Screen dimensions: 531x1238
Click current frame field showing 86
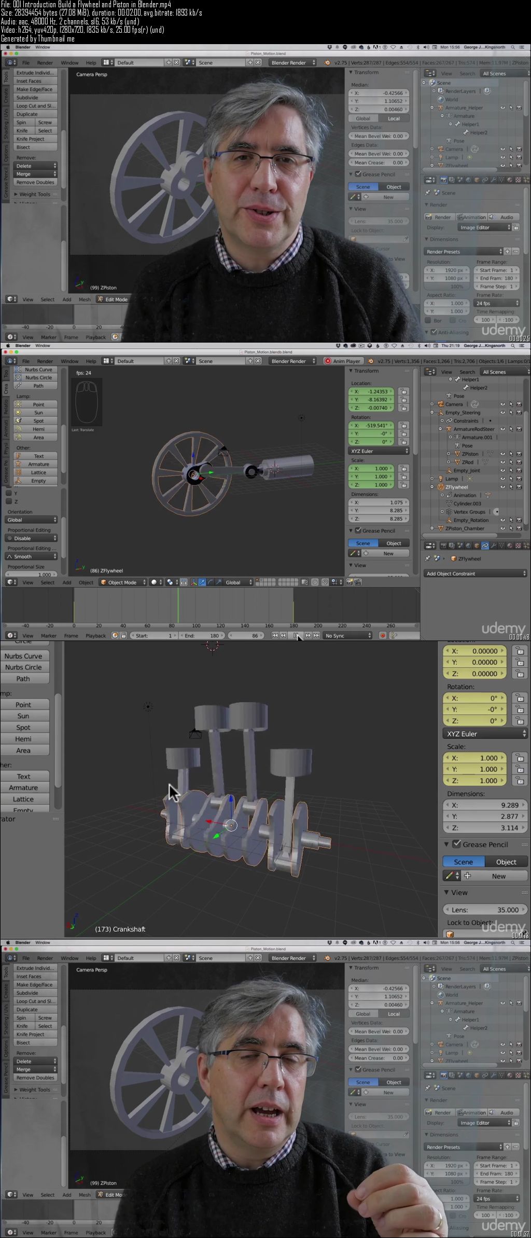(247, 635)
